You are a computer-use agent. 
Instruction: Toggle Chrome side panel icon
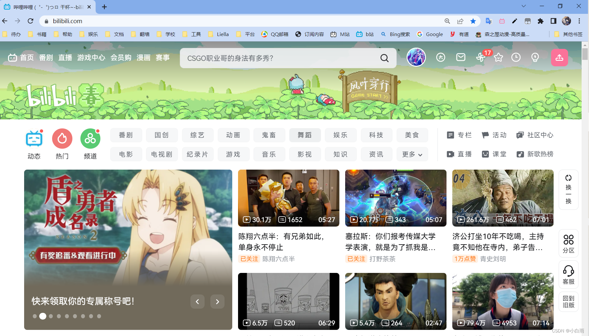pyautogui.click(x=553, y=21)
